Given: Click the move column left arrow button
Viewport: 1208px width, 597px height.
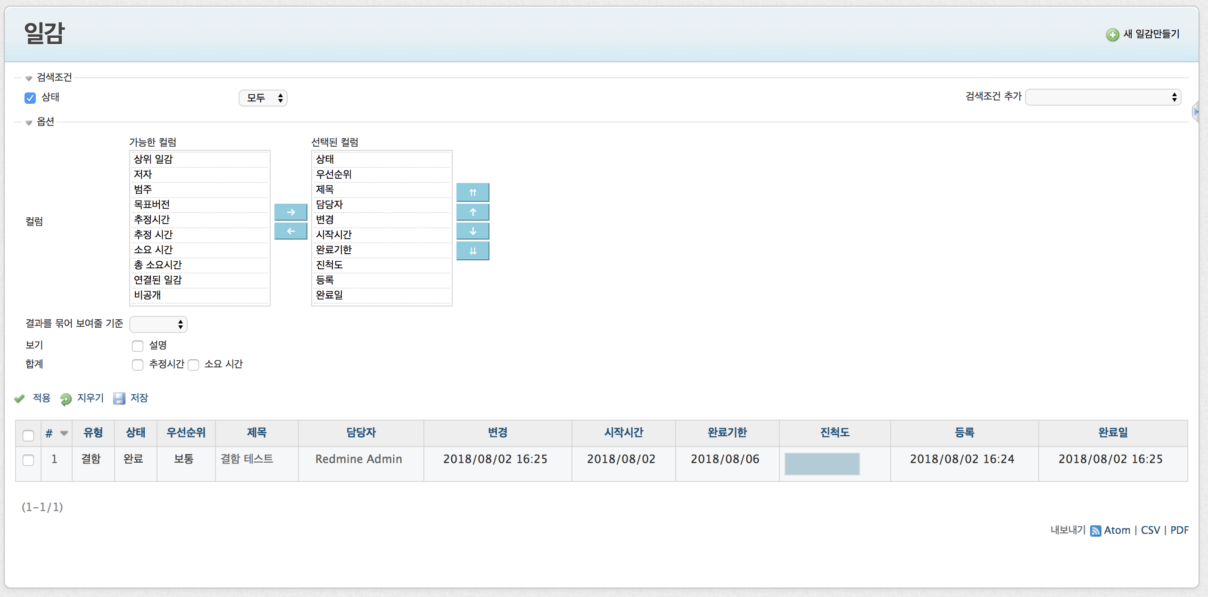Looking at the screenshot, I should (x=290, y=231).
